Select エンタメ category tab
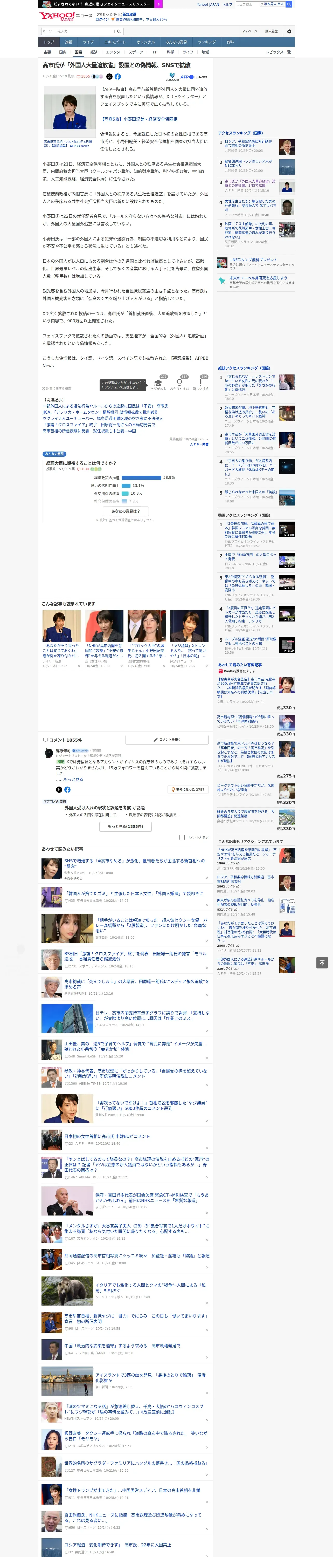333x1557 pixels. pyautogui.click(x=113, y=52)
